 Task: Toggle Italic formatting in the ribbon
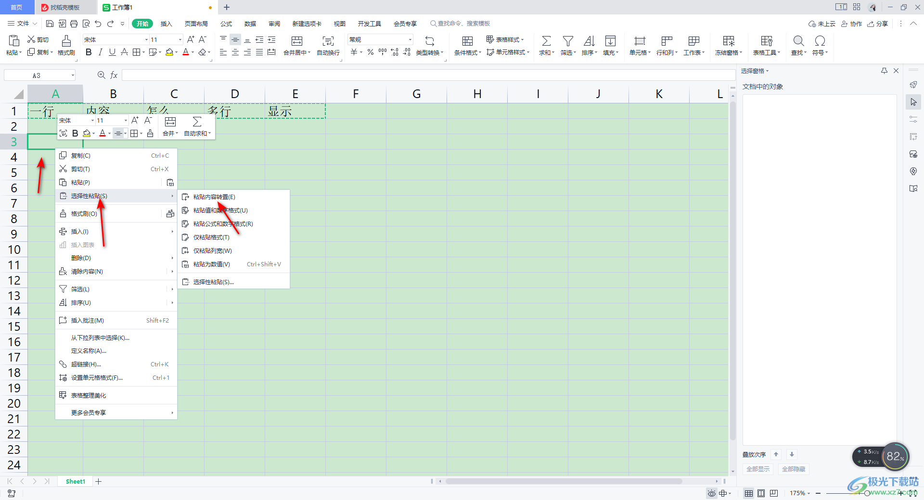[x=100, y=52]
